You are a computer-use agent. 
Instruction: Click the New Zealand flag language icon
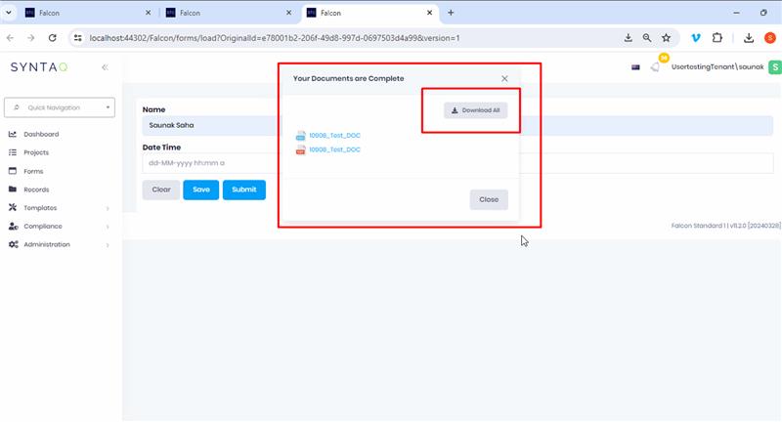[635, 67]
